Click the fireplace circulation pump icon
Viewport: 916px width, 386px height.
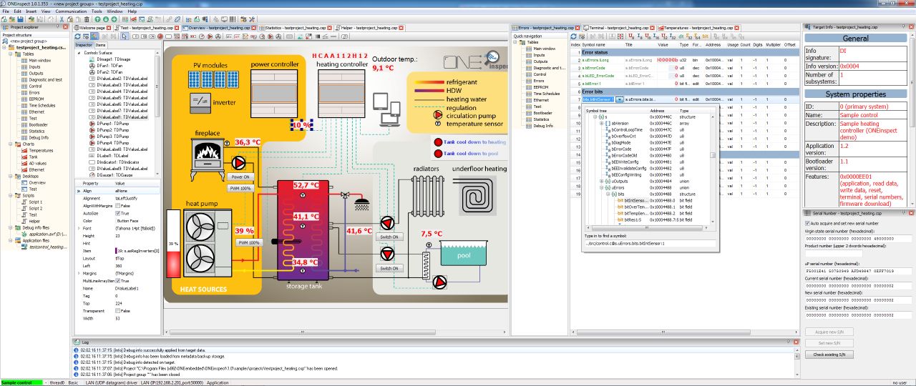(x=238, y=163)
